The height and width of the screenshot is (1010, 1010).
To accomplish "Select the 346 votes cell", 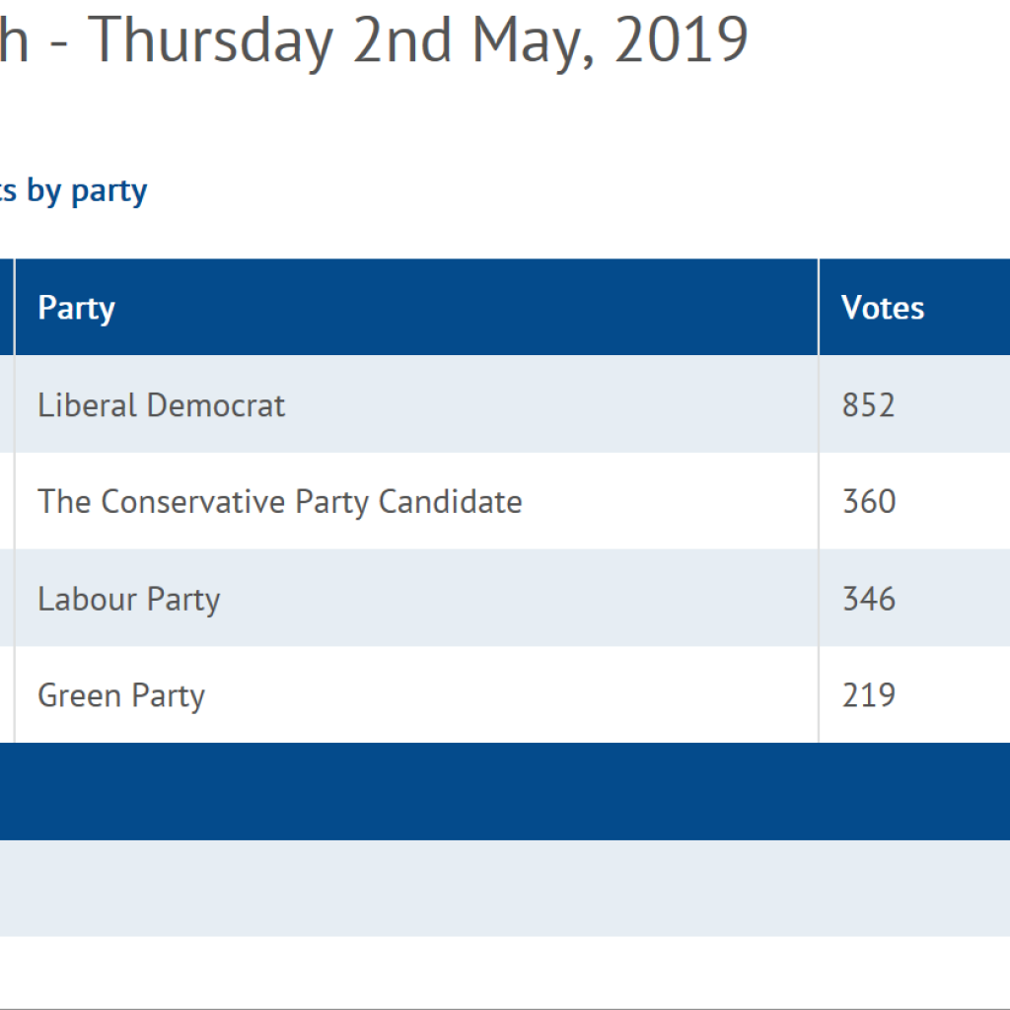I will (x=914, y=599).
